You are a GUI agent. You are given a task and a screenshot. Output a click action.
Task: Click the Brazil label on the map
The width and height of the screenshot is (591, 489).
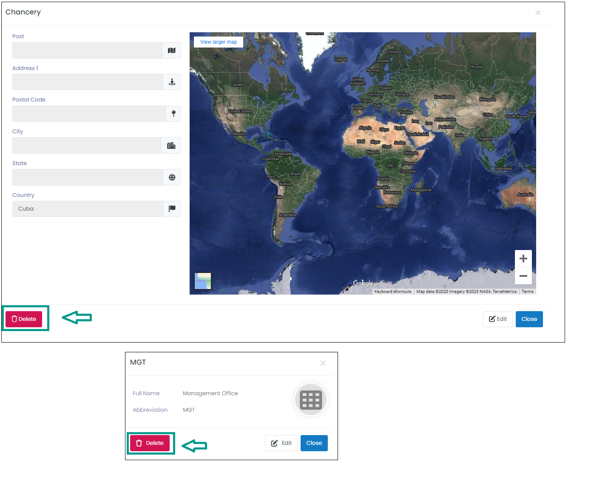click(x=295, y=174)
